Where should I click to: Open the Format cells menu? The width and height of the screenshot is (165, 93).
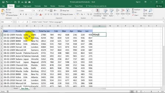pyautogui.click(x=128, y=13)
